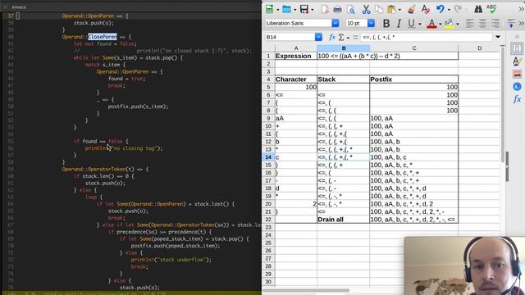Screen dimensions: 525x295
Task: Toggle Center Horizontally alignment
Action: [x=482, y=24]
